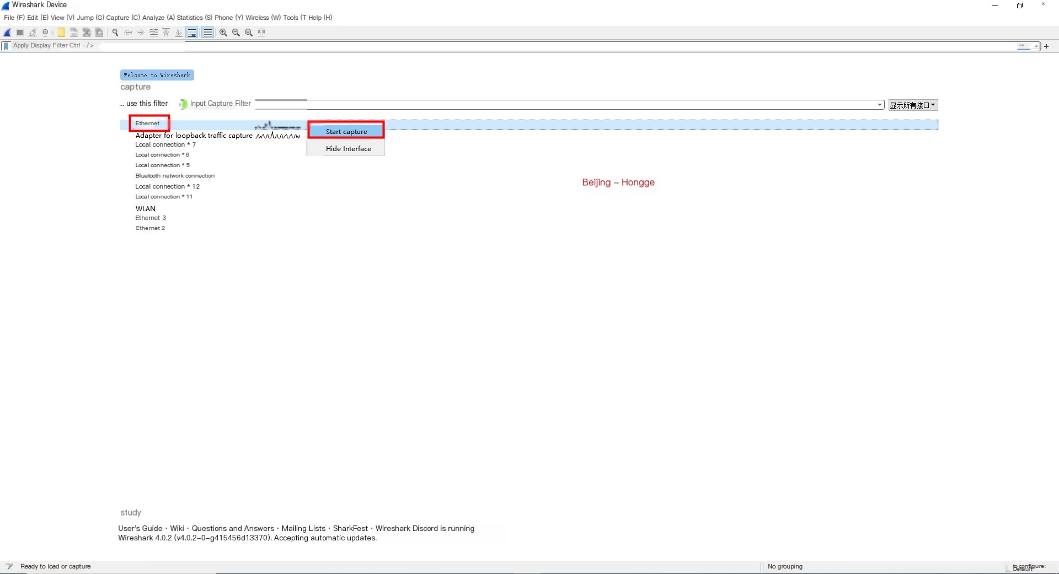
Task: Open the Wiki link
Action: 177,528
